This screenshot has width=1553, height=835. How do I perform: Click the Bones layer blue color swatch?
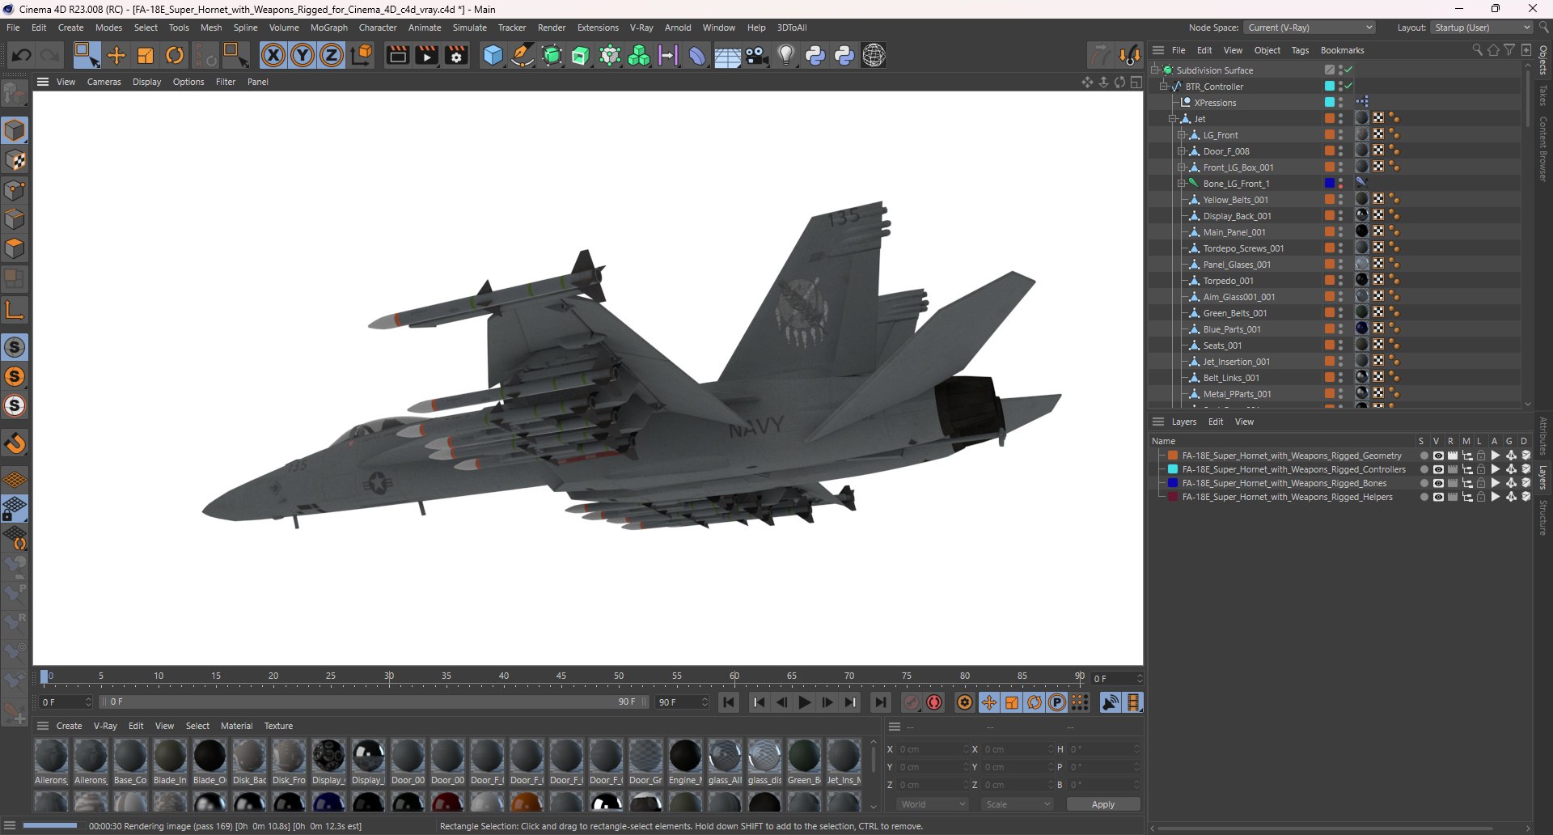pos(1173,483)
